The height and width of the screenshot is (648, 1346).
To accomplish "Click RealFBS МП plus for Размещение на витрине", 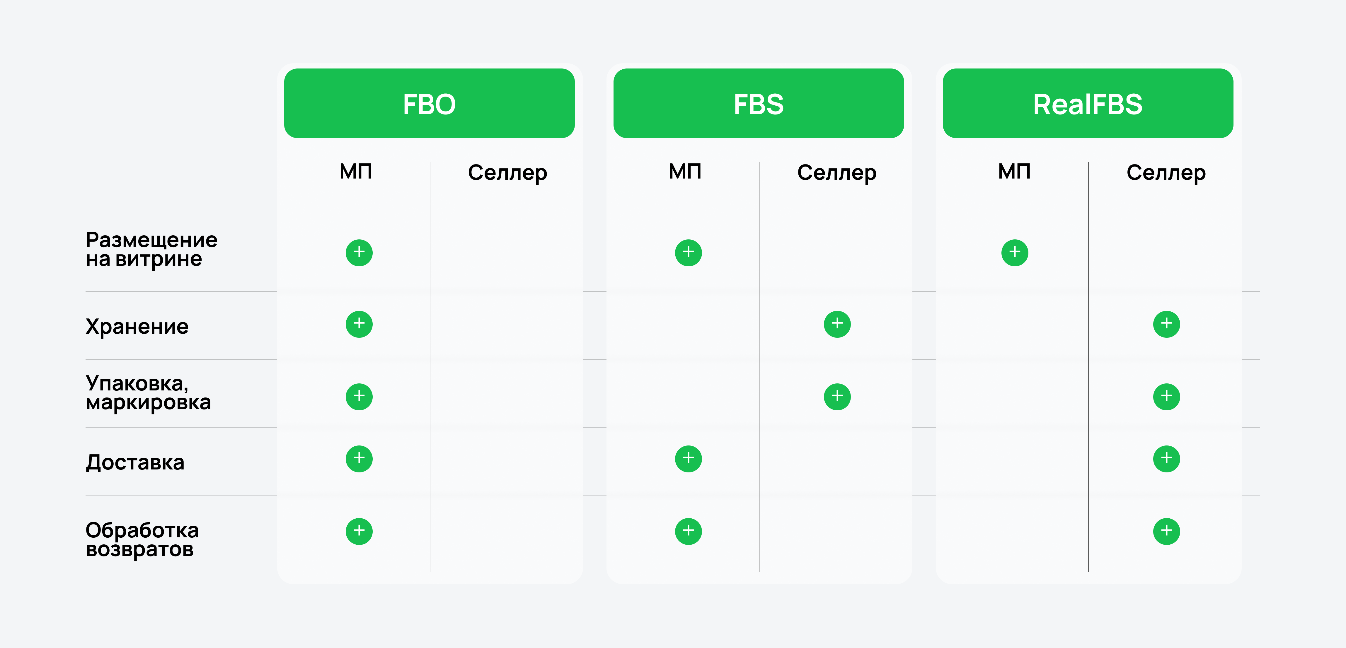I will pos(1015,253).
